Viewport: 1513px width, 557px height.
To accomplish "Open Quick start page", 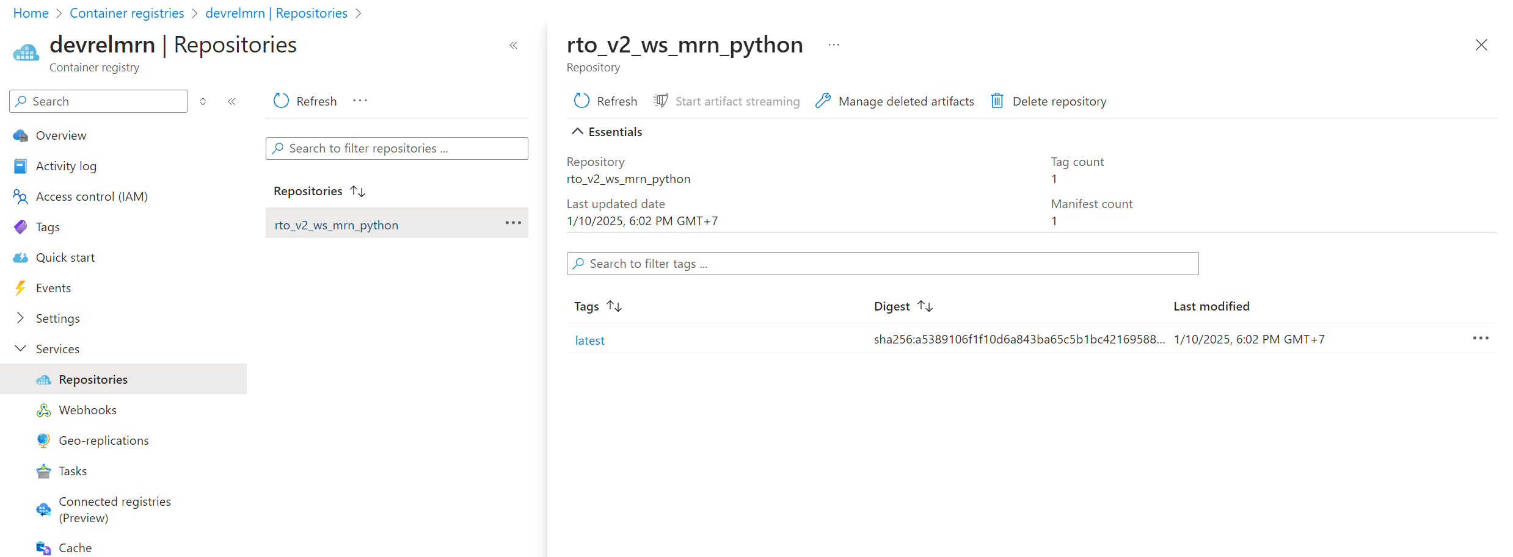I will [65, 257].
